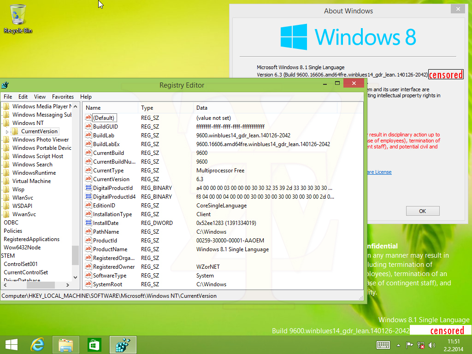Open File Explorer from taskbar
This screenshot has height=354, width=472.
click(x=66, y=345)
